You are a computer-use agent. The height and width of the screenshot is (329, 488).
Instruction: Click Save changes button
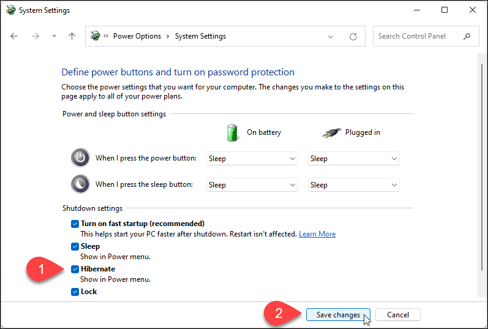click(x=338, y=315)
